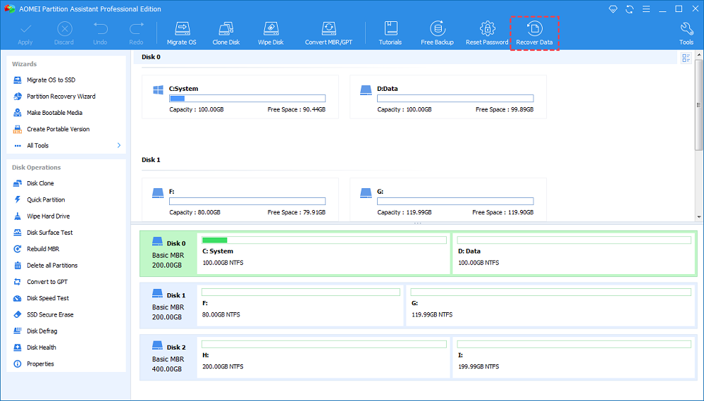Click the vertical scrollbar of the disk list
Image resolution: width=704 pixels, height=401 pixels.
[698, 105]
